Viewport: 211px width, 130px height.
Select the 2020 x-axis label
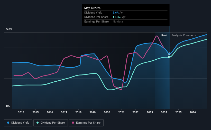pyautogui.click(x=107, y=112)
